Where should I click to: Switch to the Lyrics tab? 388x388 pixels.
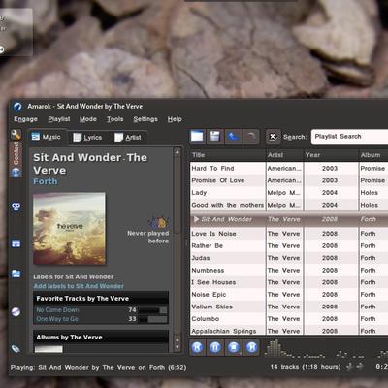pos(87,138)
